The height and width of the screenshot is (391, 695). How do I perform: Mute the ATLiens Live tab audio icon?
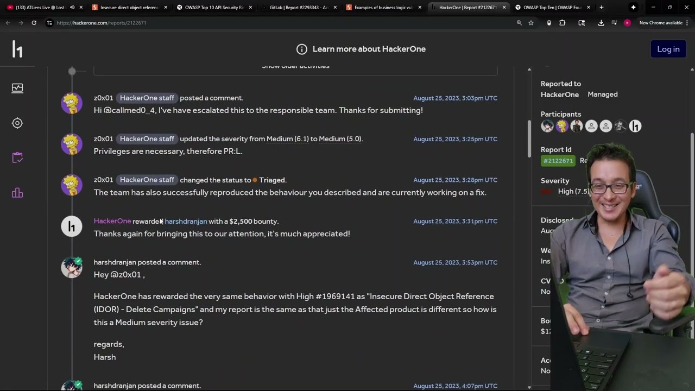click(x=72, y=8)
